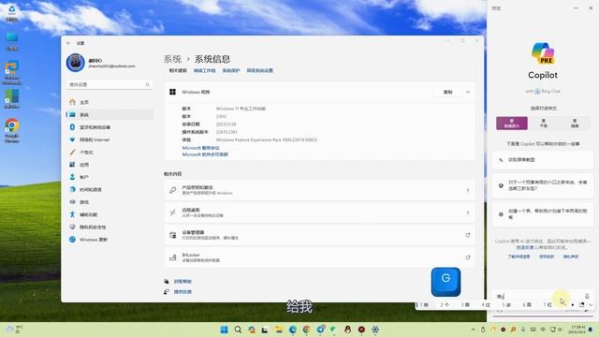Screen dimensions: 599x337
Task: Click the Settings gear on the taskbar
Action: pyautogui.click(x=375, y=330)
